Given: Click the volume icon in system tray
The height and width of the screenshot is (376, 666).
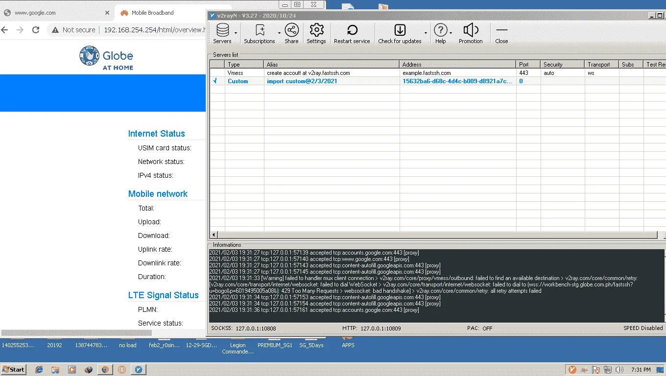Looking at the screenshot, I should point(619,370).
